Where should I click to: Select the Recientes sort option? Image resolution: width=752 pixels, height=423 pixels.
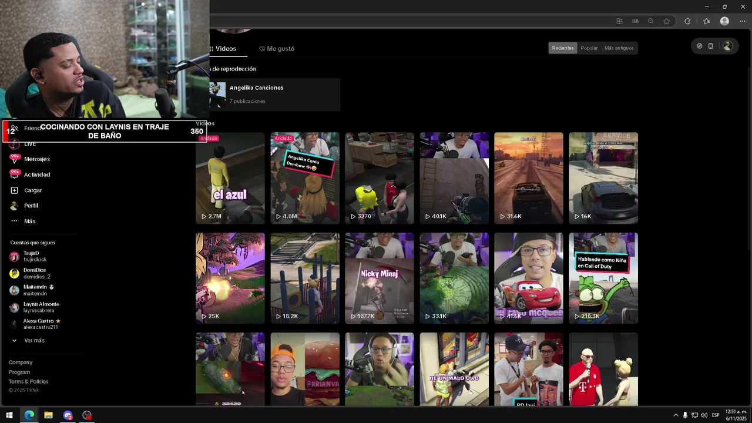(562, 48)
